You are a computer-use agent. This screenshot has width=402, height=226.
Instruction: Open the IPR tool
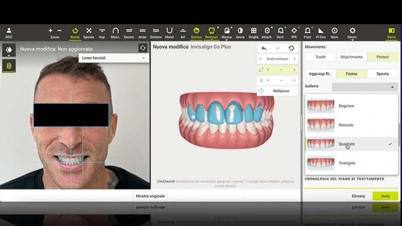294,31
